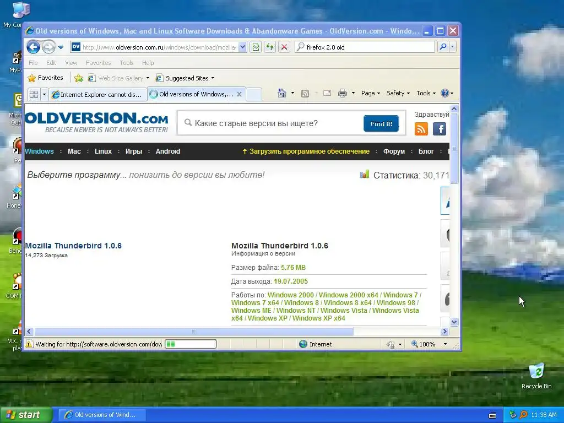Click the RSS Feeds icon in command bar
Image resolution: width=564 pixels, height=423 pixels.
305,94
